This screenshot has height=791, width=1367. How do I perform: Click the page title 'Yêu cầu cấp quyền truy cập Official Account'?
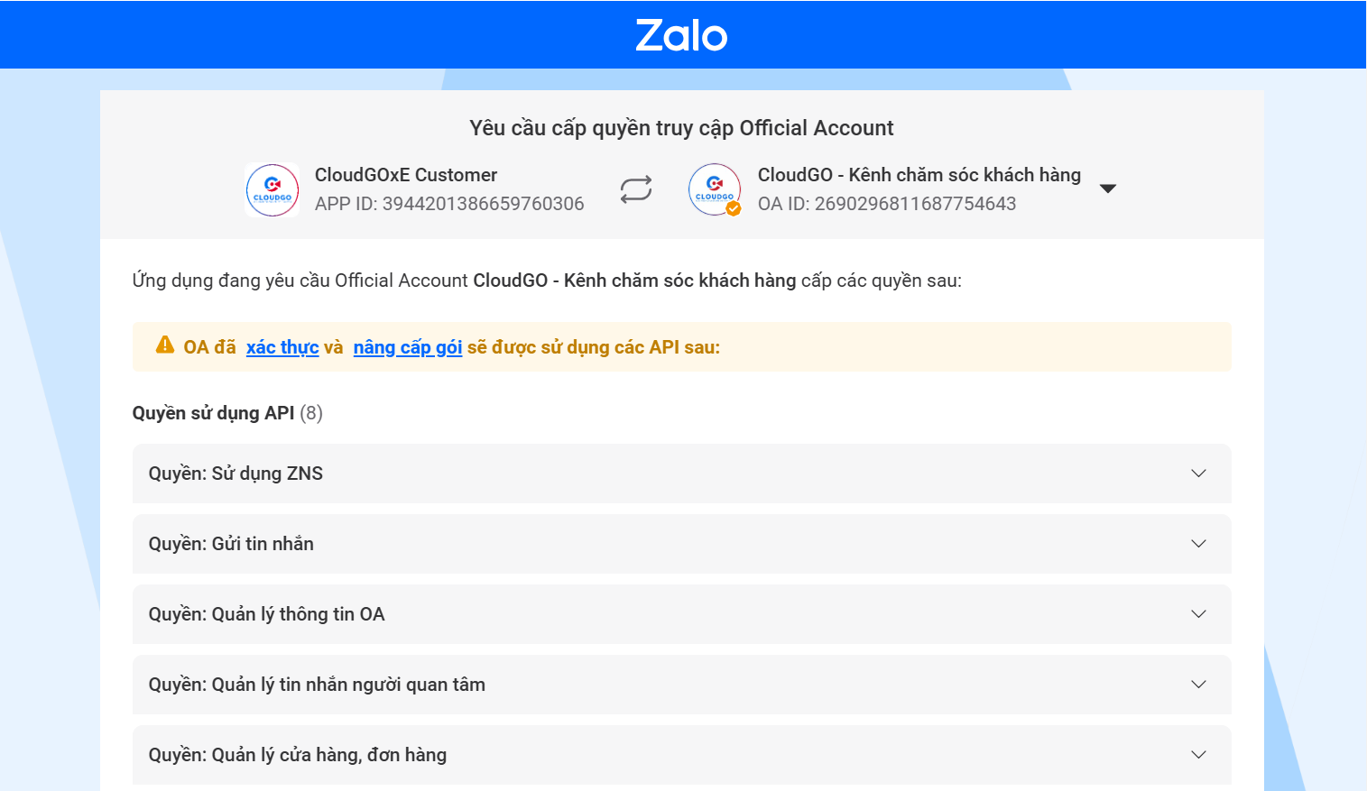[681, 127]
